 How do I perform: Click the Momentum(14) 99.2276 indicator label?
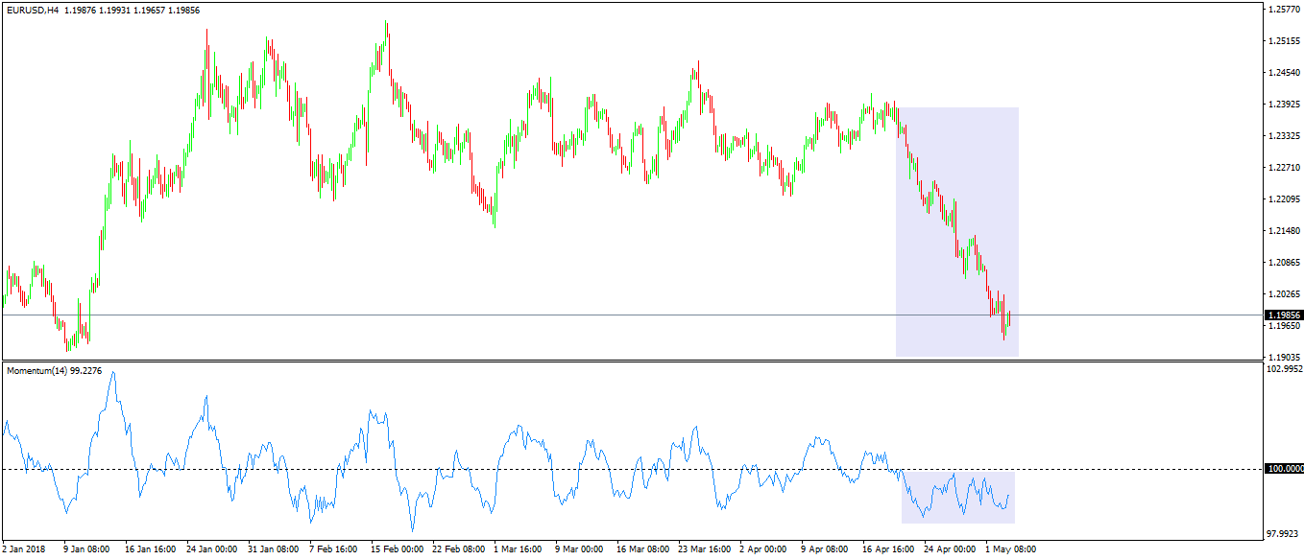[x=54, y=370]
